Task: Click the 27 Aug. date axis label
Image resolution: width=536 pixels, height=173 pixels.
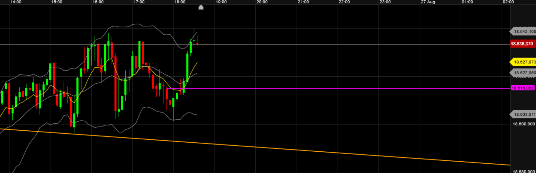Action: (428, 2)
